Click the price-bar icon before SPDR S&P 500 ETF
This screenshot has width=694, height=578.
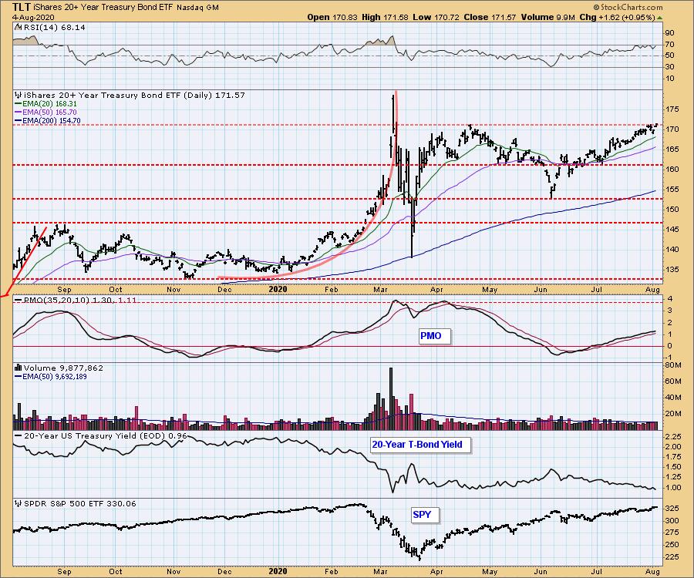point(19,504)
